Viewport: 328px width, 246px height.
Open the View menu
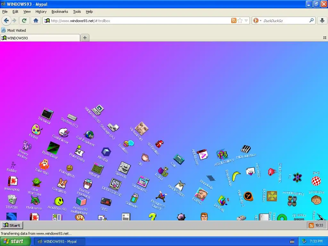(27, 12)
